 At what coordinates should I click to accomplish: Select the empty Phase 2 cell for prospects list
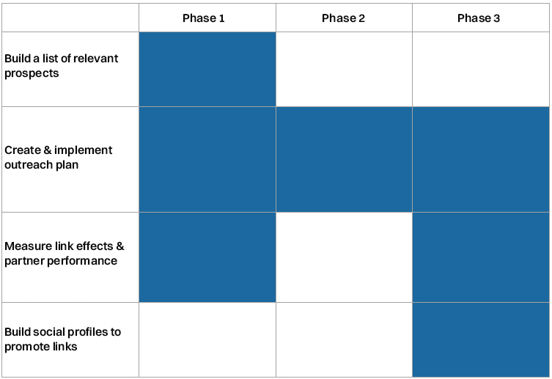(x=344, y=70)
